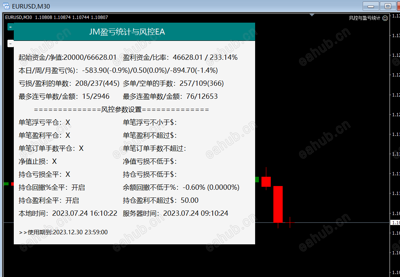This screenshot has height=277, width=400.
Task: Toggle the 单笔浮亏平仓 X switch
Action: point(68,123)
